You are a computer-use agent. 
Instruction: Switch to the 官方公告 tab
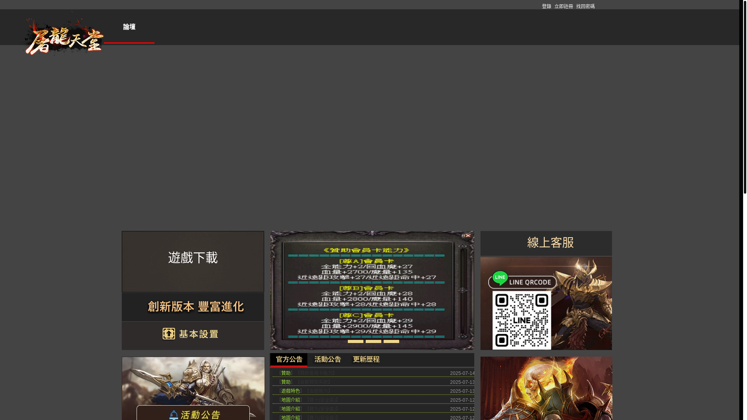click(289, 359)
